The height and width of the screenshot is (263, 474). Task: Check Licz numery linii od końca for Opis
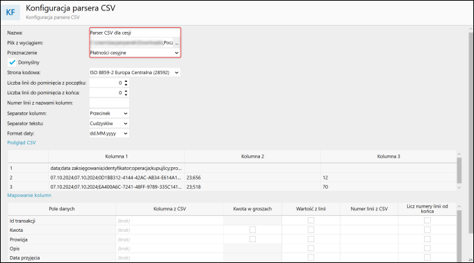tap(427, 248)
